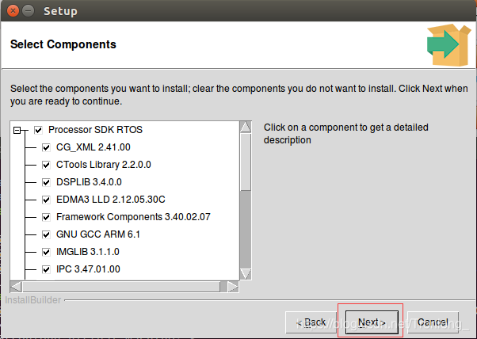477x339 pixels.
Task: Select the IMGLIB 3.1.1.0 row text
Action: click(x=88, y=252)
